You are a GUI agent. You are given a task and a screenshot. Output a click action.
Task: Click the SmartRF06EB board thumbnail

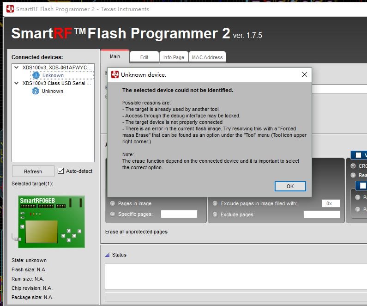(52, 222)
